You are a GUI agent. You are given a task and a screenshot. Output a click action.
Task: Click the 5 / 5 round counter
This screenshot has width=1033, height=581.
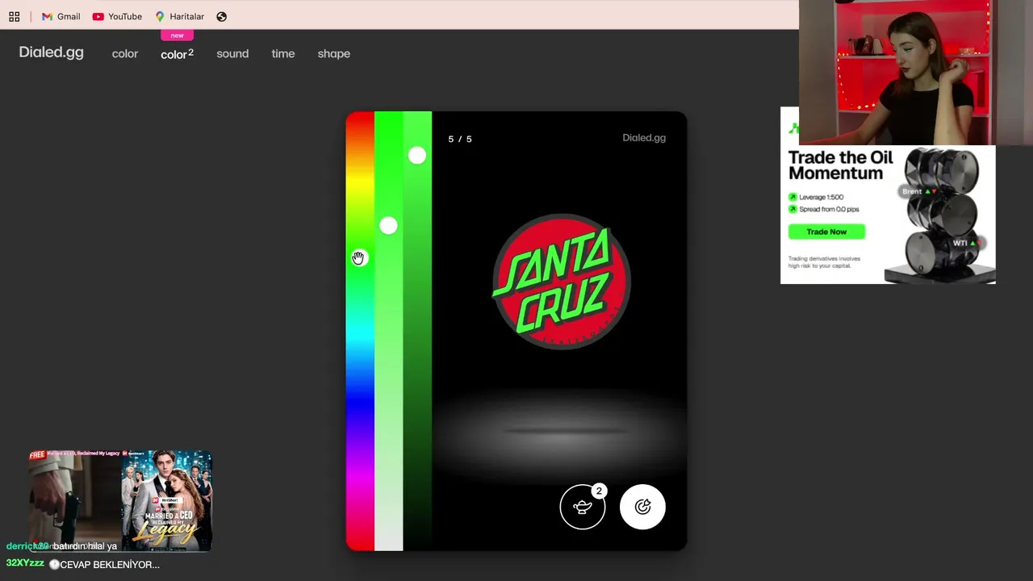tap(460, 139)
